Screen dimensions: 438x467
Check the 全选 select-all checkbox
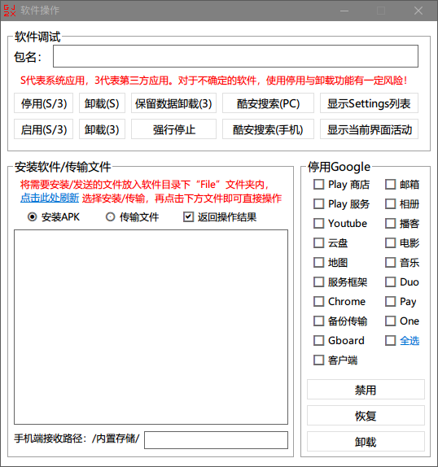point(390,340)
